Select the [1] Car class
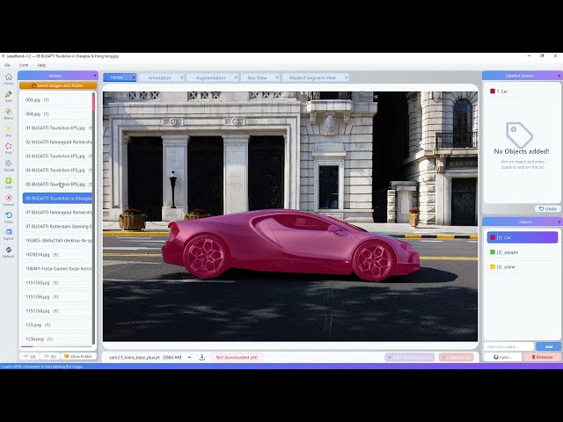563x422 pixels. [522, 237]
